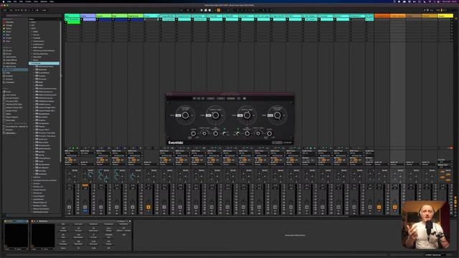Open the Edit menu
The image size is (459, 258).
click(x=21, y=1)
